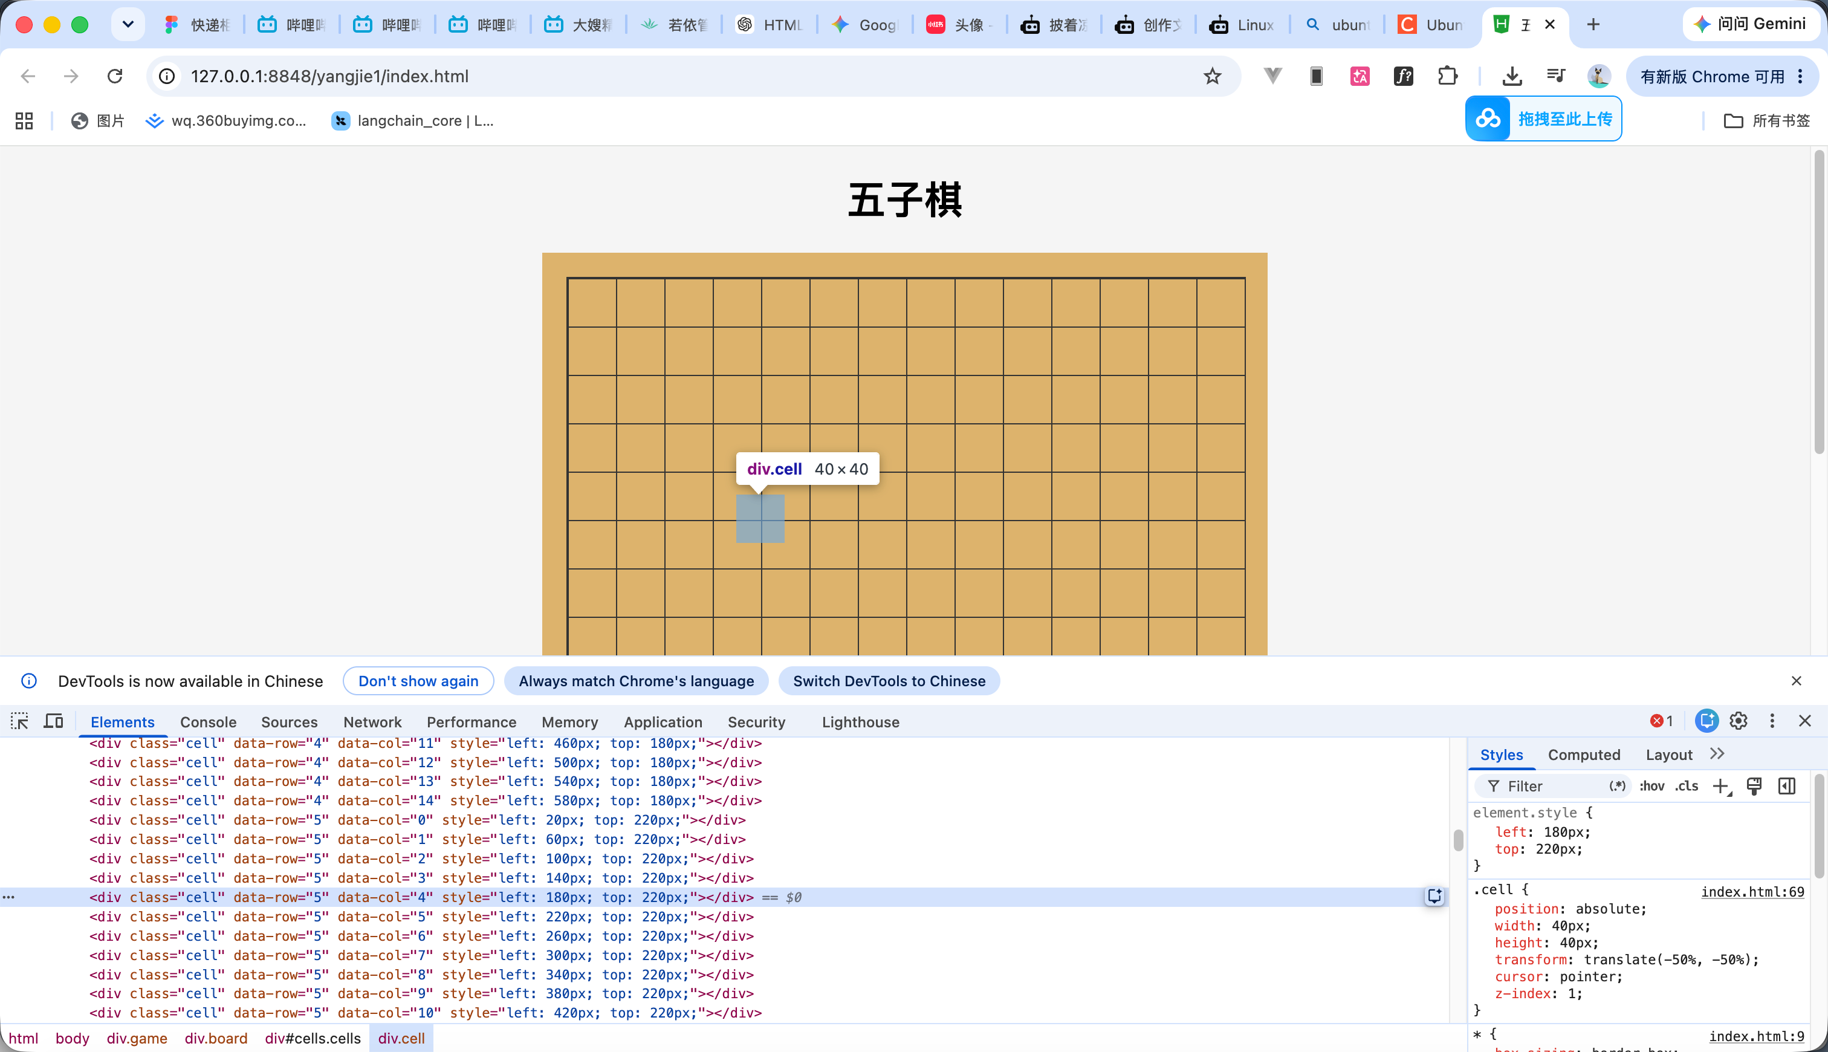Reload the current page
This screenshot has width=1828, height=1052.
tap(115, 76)
